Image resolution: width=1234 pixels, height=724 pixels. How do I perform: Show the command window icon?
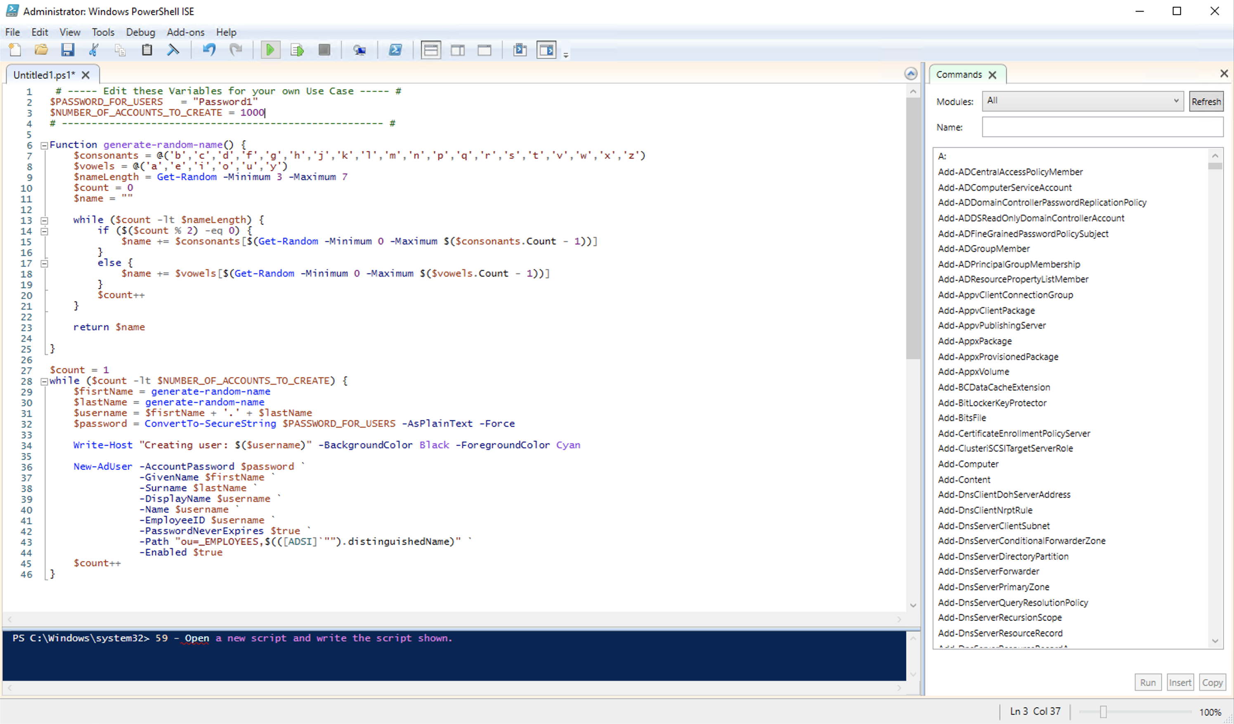pos(520,50)
